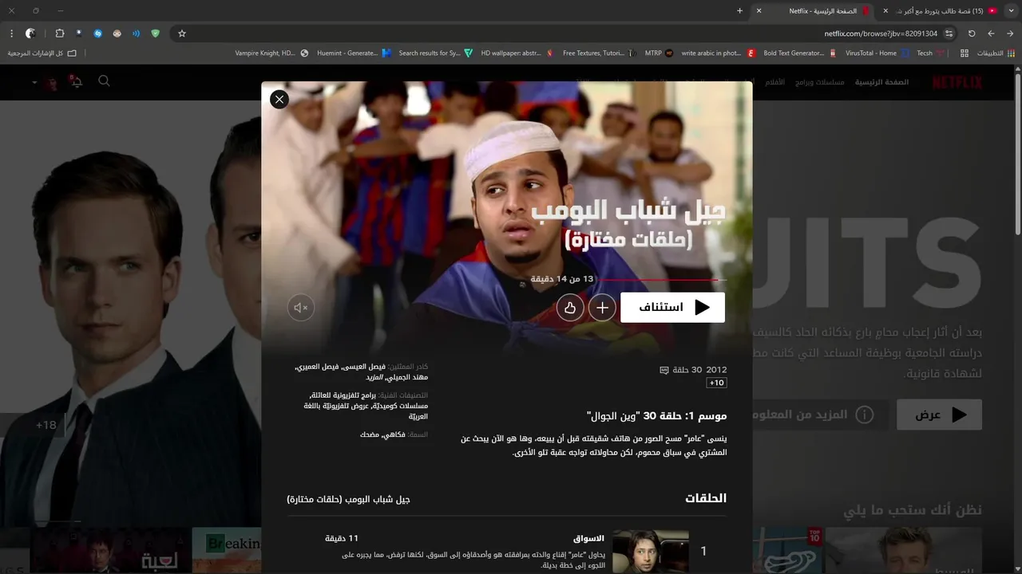Go to الصفحة الرئيسية nav item

pos(881,82)
